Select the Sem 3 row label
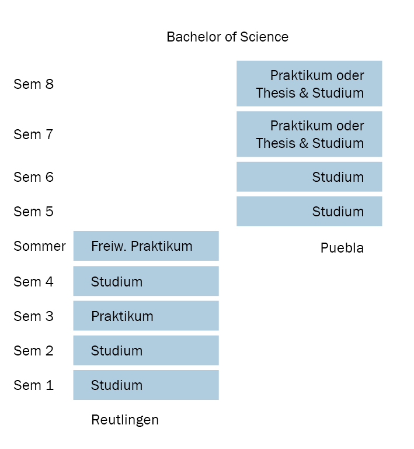This screenshot has height=449, width=414. coord(33,316)
